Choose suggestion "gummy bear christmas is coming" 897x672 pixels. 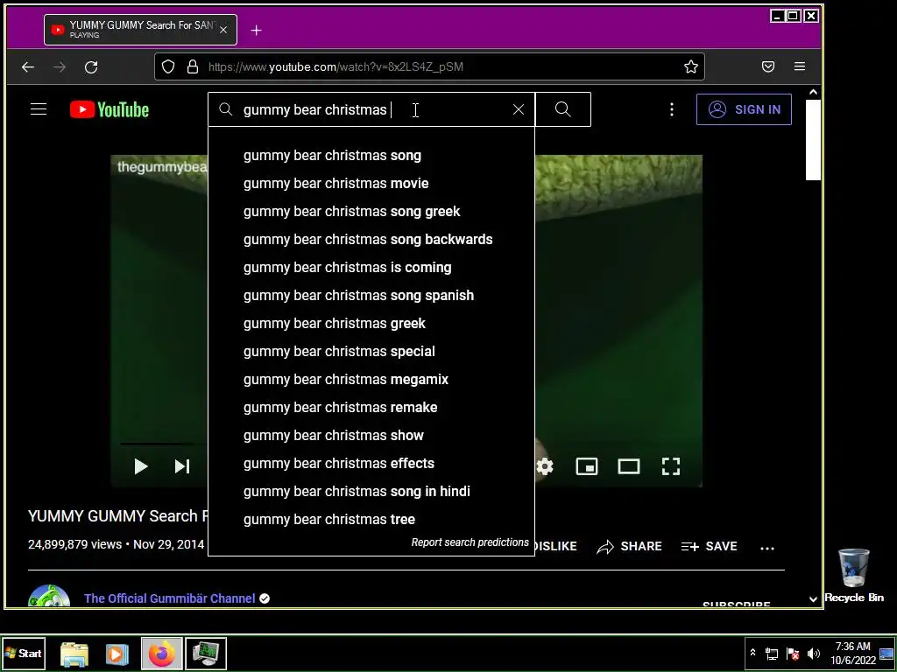371,268
